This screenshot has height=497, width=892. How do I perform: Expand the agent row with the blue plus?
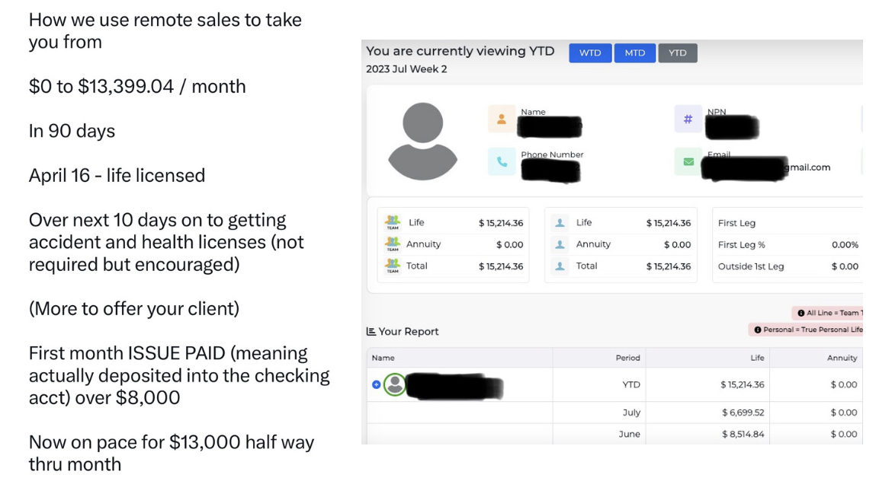(375, 384)
